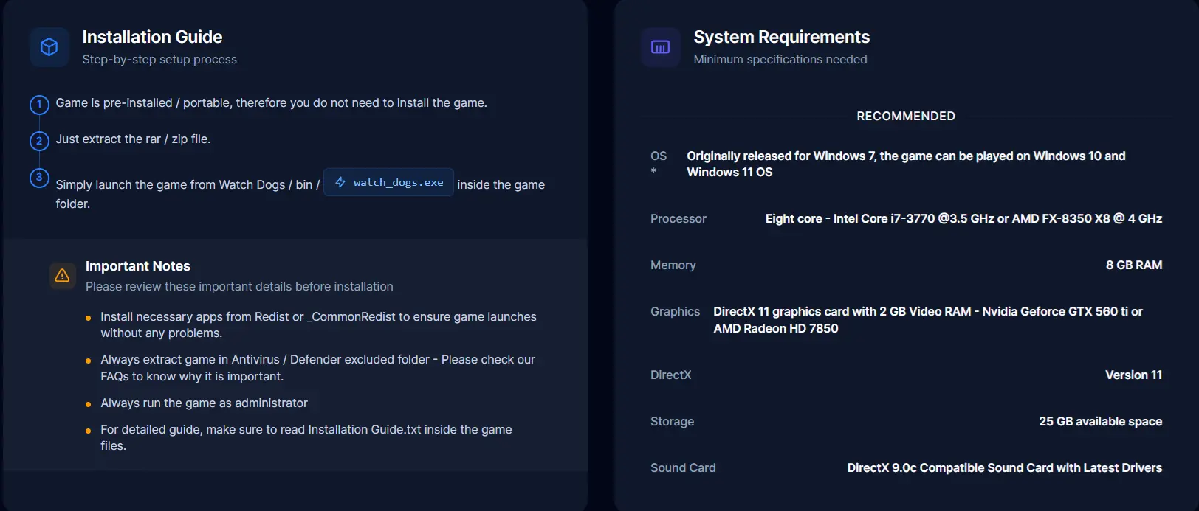
Task: Select the step 2 circle marker
Action: tap(39, 141)
